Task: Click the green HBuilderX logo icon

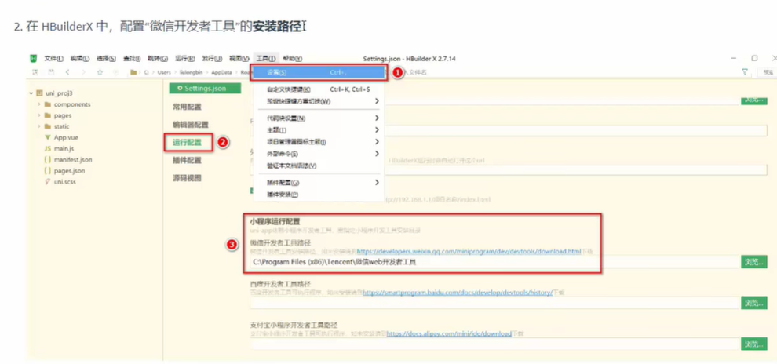Action: pyautogui.click(x=34, y=58)
